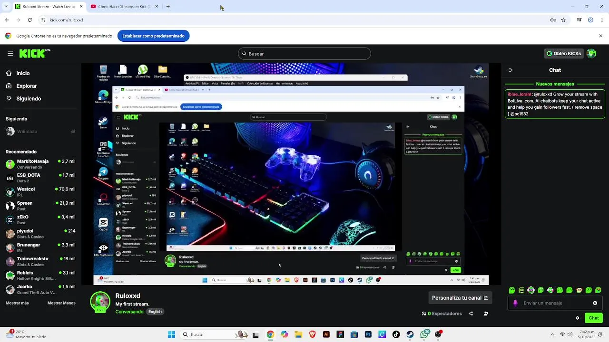Expand recommended list with Mostrar más
The image size is (609, 342).
(x=17, y=303)
